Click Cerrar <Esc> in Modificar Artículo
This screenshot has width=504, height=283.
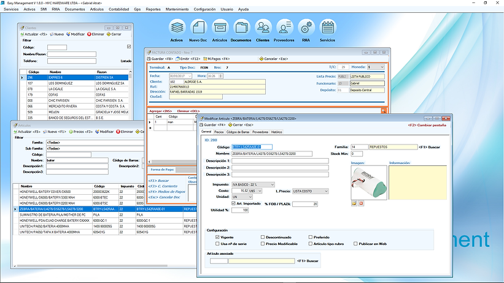(x=241, y=125)
